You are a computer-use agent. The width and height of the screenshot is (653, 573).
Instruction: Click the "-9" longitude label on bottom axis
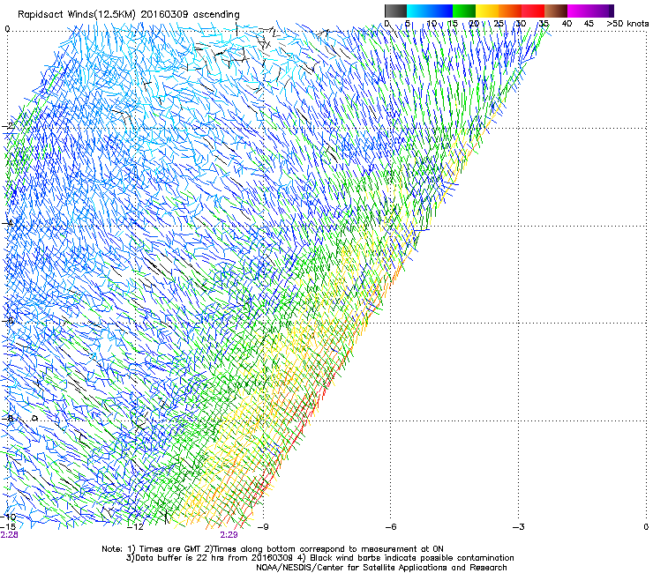tap(263, 527)
